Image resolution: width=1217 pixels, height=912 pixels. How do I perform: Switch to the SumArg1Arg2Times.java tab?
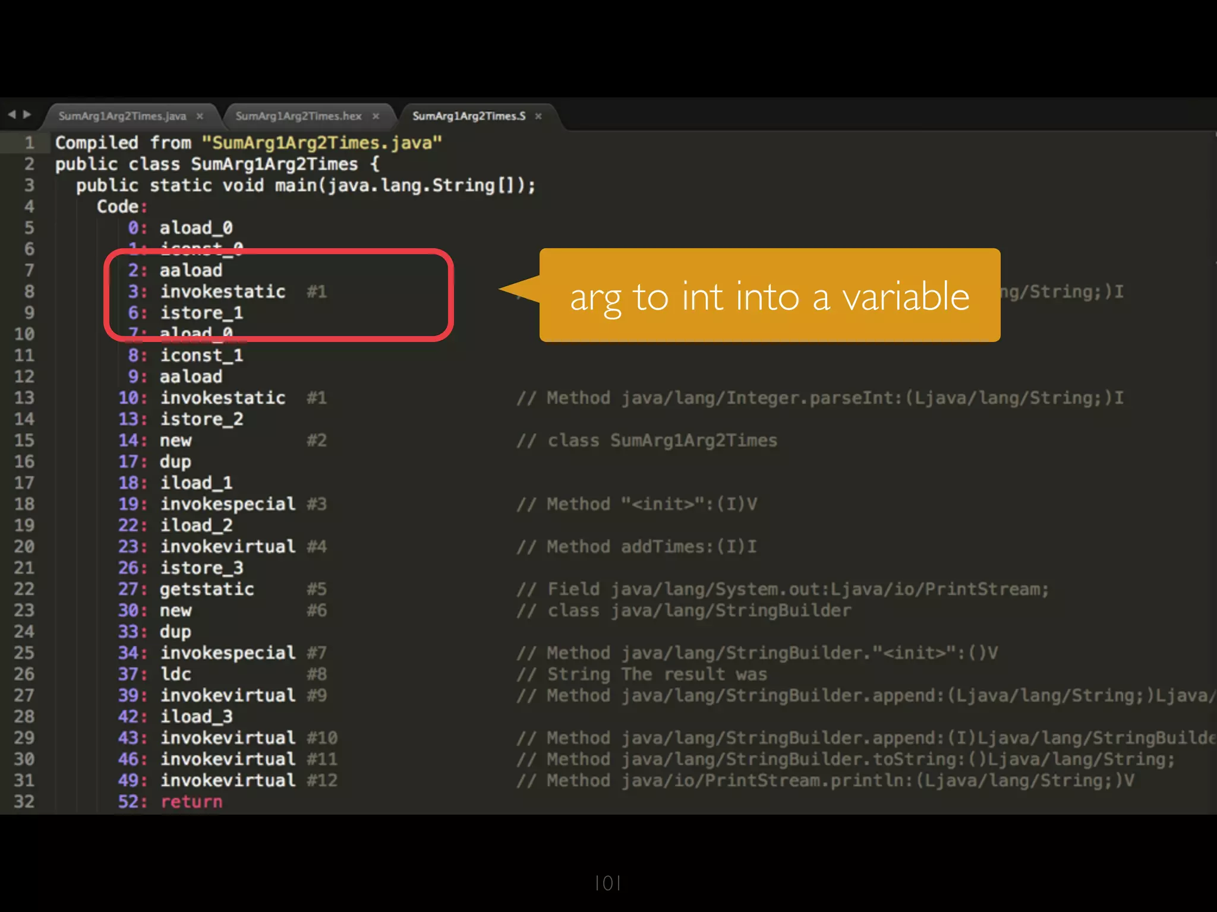tap(122, 116)
